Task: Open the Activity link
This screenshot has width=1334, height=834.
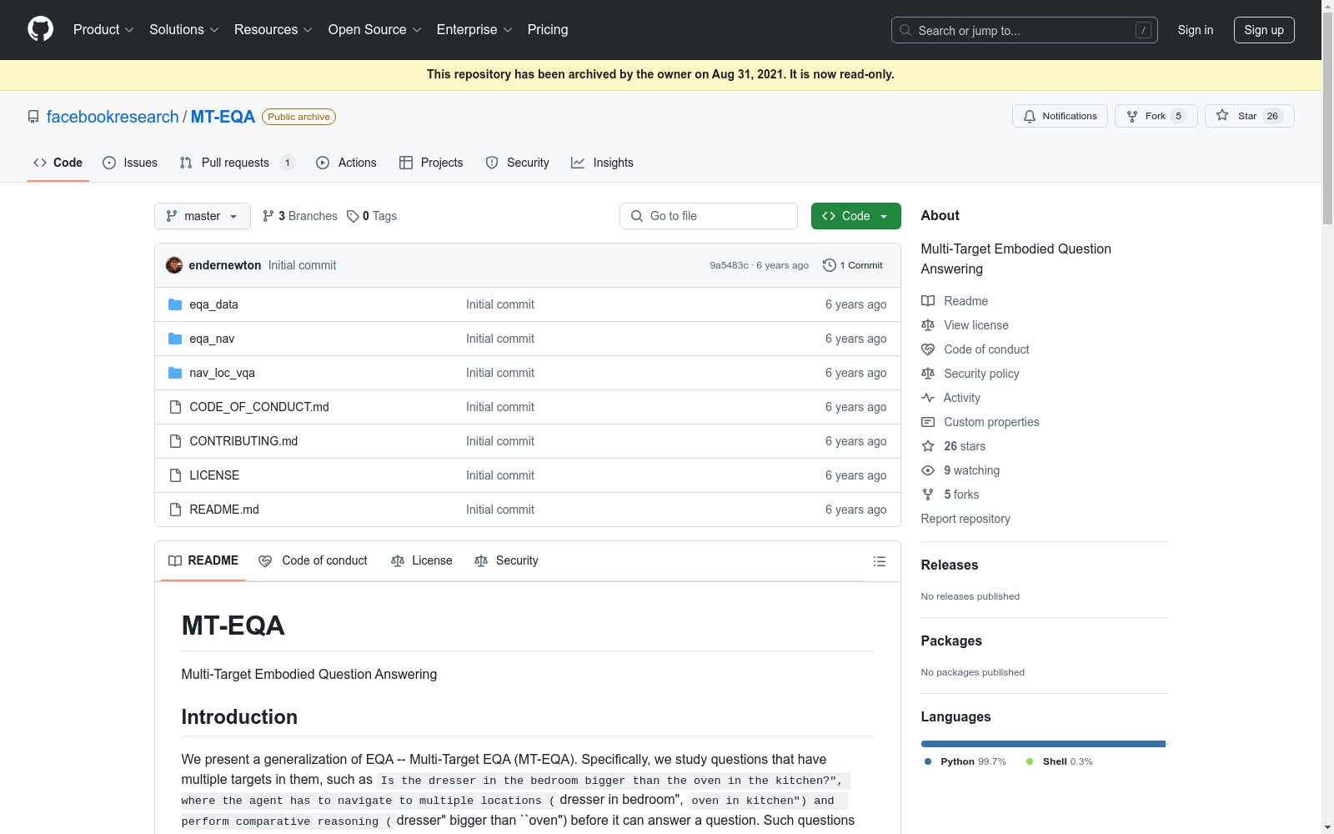Action: point(950,398)
